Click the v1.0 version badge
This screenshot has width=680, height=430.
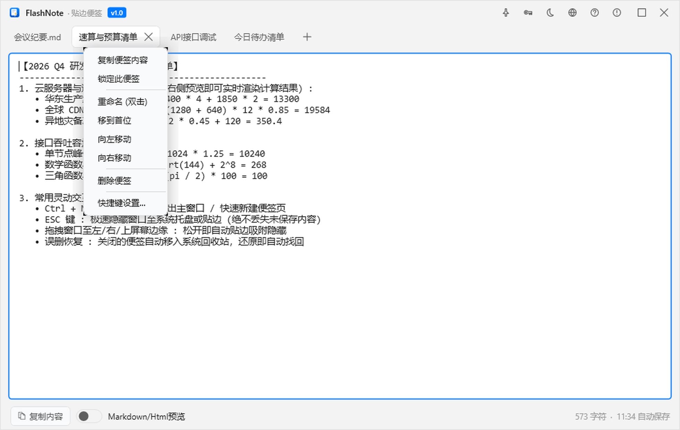point(117,13)
